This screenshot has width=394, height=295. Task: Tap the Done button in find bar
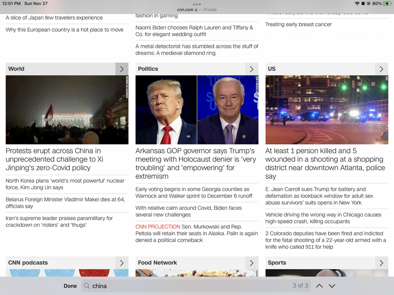70,286
